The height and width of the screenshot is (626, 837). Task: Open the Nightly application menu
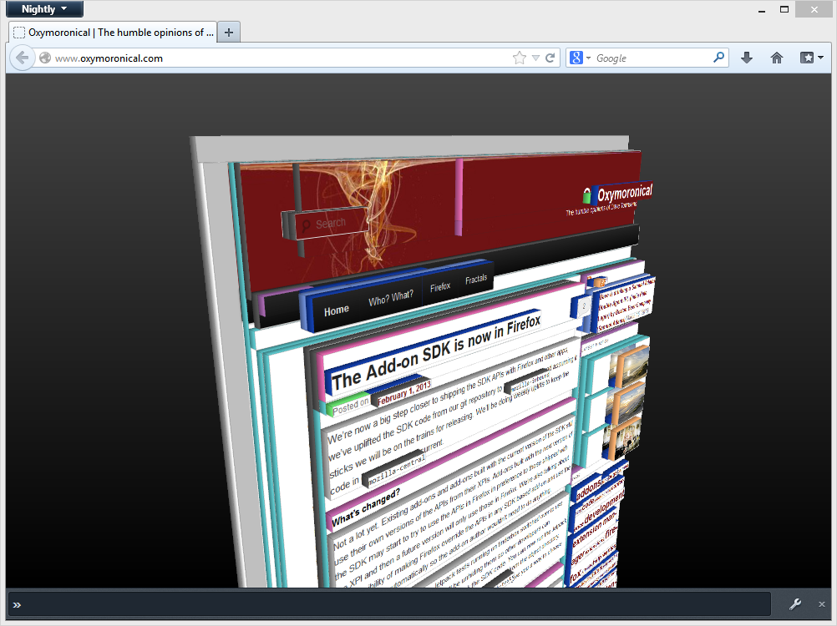pyautogui.click(x=44, y=9)
